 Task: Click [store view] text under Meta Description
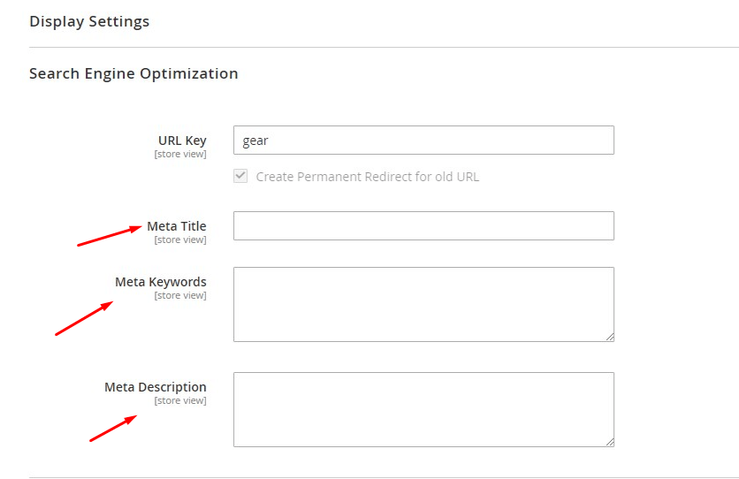(180, 400)
